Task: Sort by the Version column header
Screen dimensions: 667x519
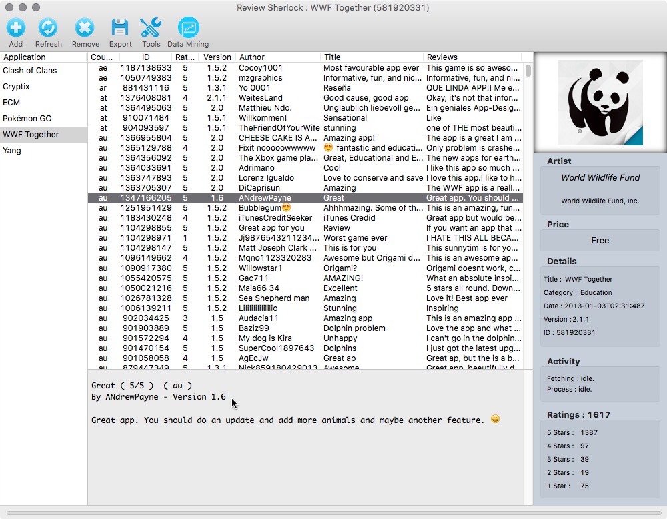Action: tap(217, 57)
